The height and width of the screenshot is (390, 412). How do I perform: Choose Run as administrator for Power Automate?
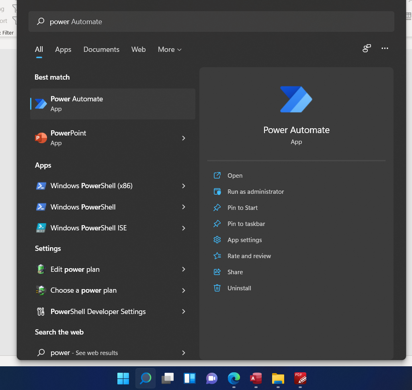click(x=255, y=192)
